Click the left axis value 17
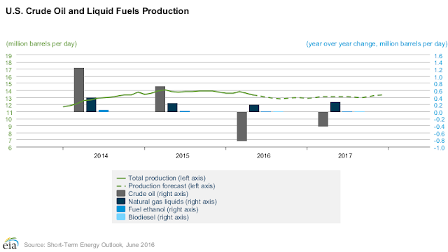 click(8, 70)
